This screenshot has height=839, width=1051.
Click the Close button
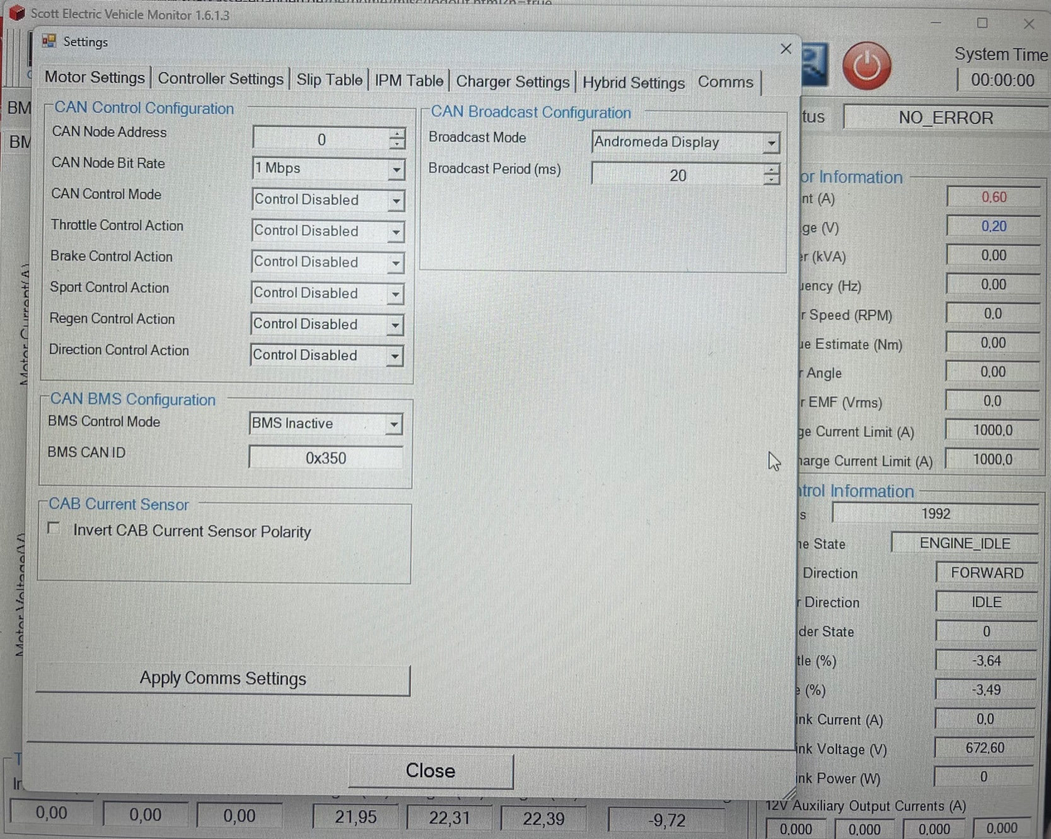pyautogui.click(x=431, y=770)
